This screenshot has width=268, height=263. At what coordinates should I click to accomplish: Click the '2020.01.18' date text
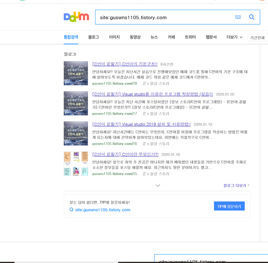[x=170, y=155]
